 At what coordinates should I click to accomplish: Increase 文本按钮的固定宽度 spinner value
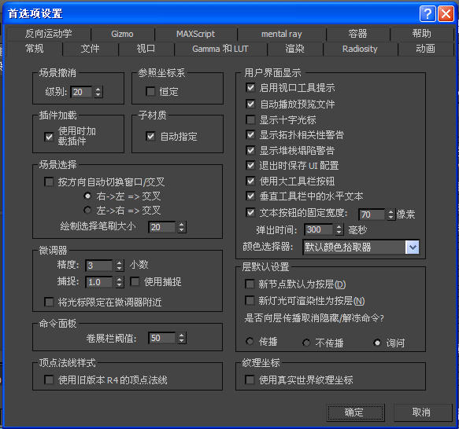click(391, 212)
